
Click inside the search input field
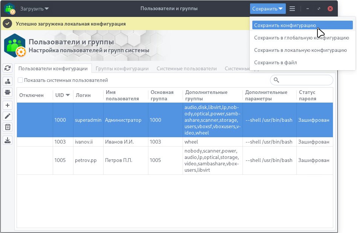click(301, 80)
